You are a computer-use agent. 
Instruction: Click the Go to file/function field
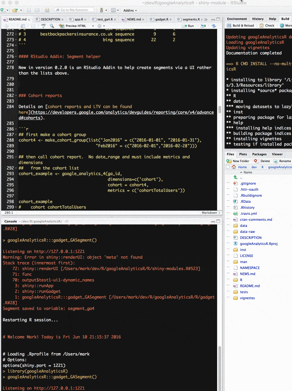click(75, 10)
